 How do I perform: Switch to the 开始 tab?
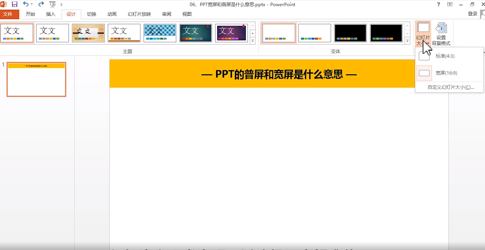pyautogui.click(x=30, y=14)
